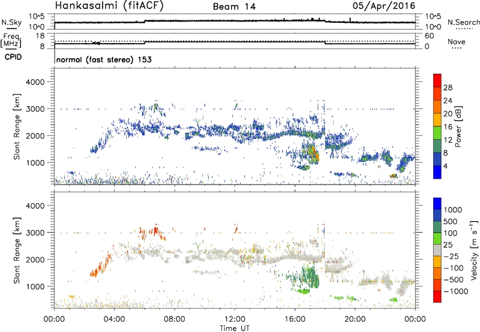Click the N.Search legend label
480x332 pixels.
pos(463,22)
